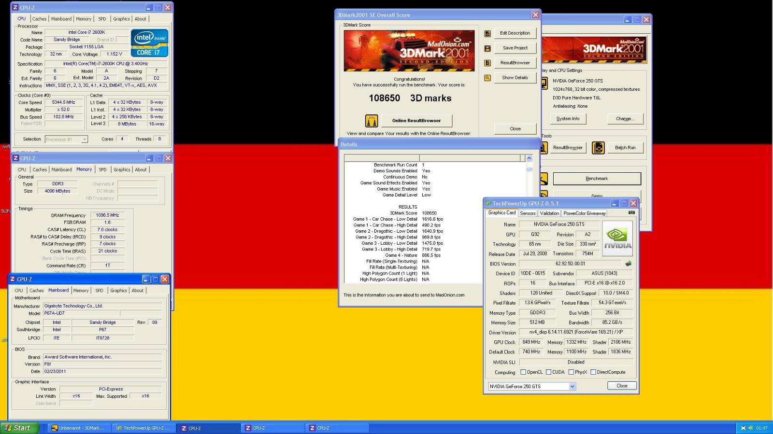
Task: Click the Edit Description button
Action: pos(515,33)
